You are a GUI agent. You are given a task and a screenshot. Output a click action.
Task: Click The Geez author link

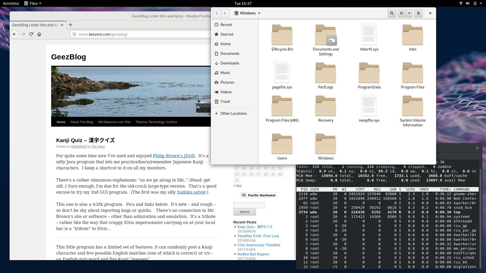98,147
